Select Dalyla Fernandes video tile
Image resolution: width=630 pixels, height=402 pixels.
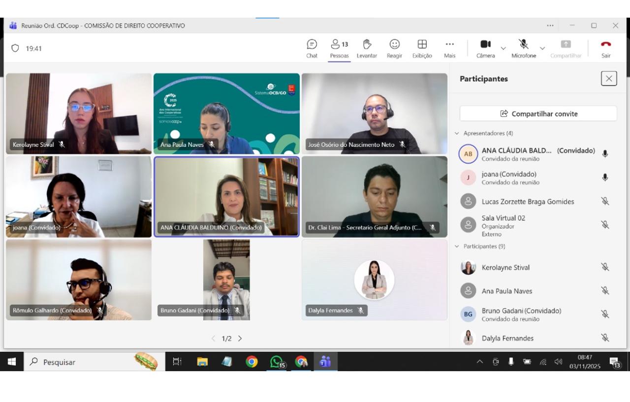tap(374, 280)
